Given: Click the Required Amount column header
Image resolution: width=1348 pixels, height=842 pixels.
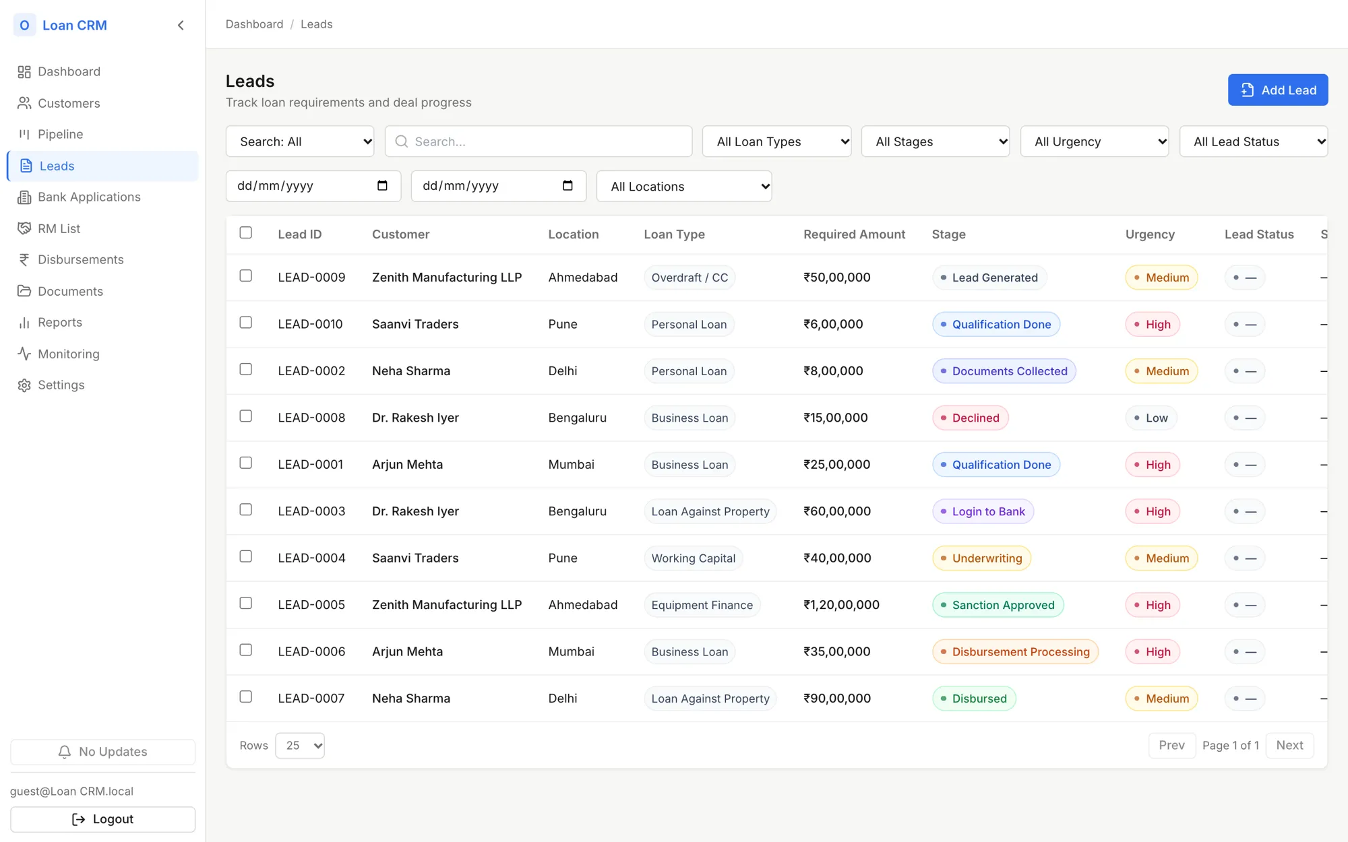Looking at the screenshot, I should pos(854,234).
